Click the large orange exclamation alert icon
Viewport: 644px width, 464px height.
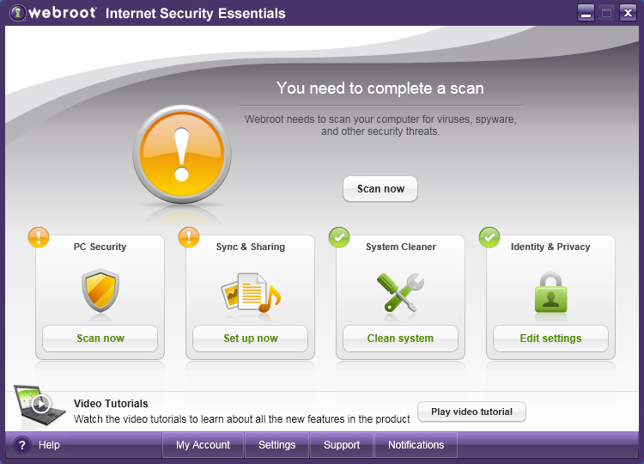click(x=181, y=155)
